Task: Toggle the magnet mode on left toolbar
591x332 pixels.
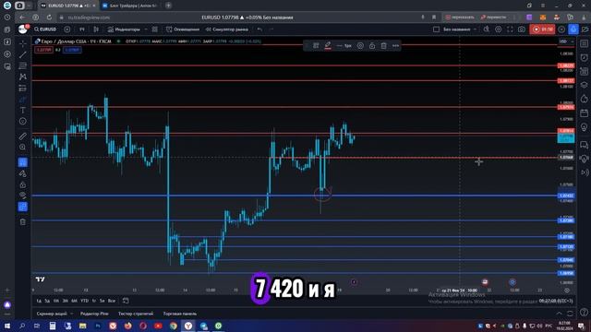Action: tap(22, 162)
